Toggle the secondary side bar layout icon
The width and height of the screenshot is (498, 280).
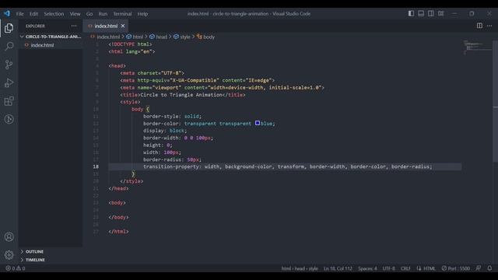click(430, 13)
